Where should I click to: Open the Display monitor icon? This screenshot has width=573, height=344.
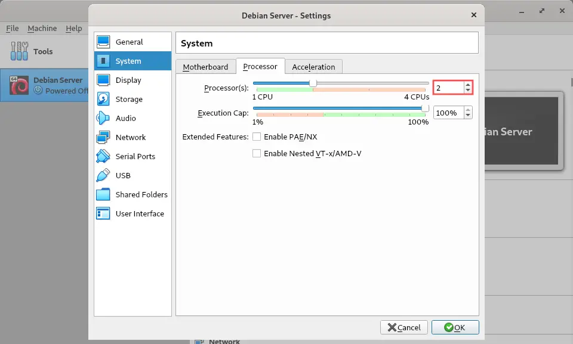tap(103, 80)
